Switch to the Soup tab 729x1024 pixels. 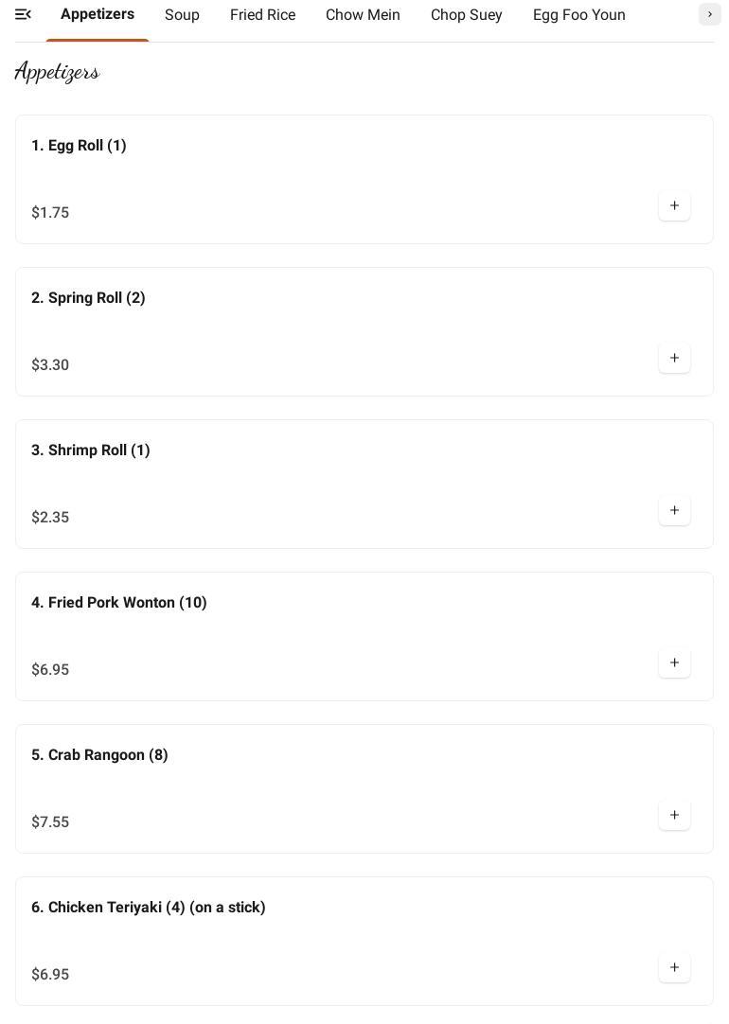[x=182, y=15]
